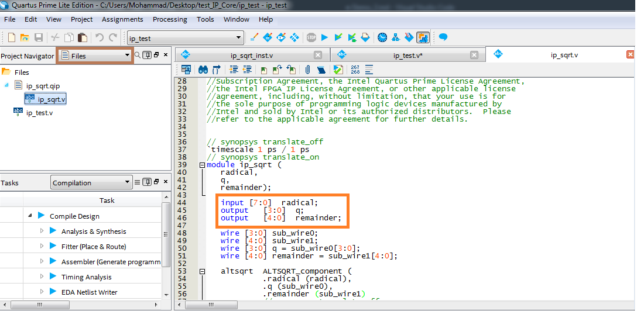Click the Save floppy disk icon
This screenshot has height=311, width=637.
pos(39,38)
